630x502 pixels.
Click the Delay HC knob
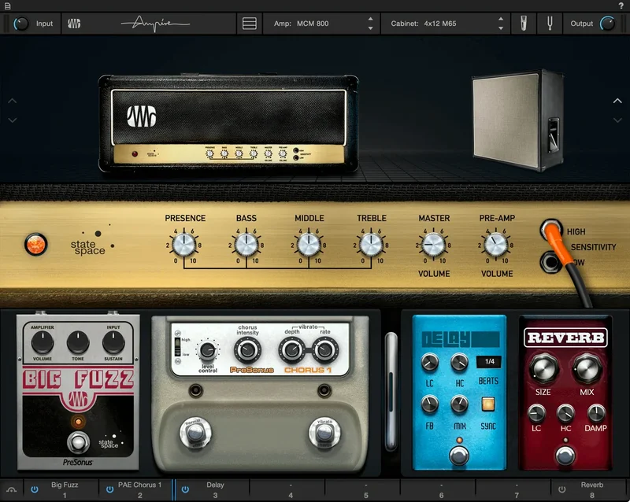[x=459, y=362]
